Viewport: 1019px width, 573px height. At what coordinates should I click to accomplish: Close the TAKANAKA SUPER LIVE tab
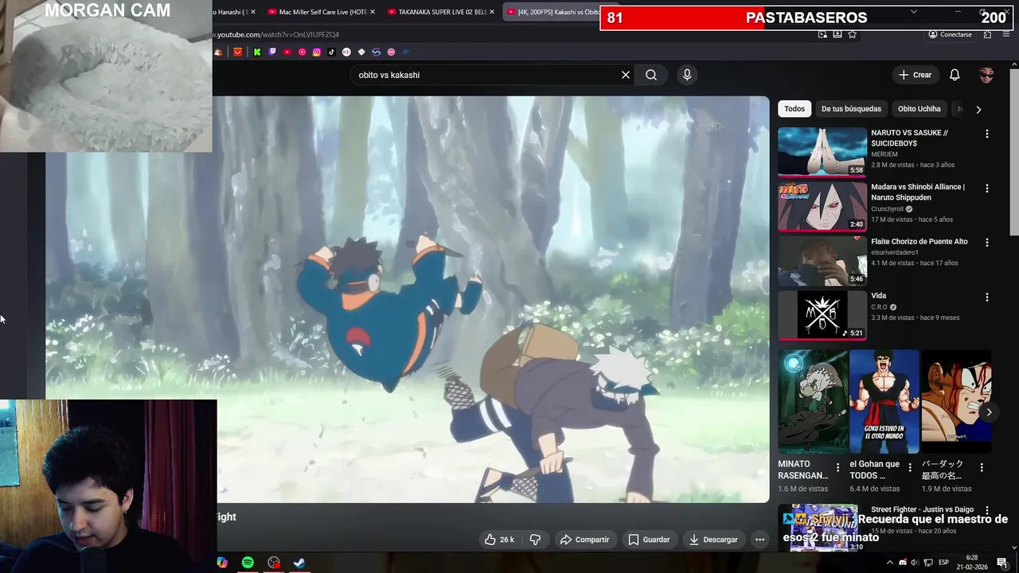click(x=492, y=12)
